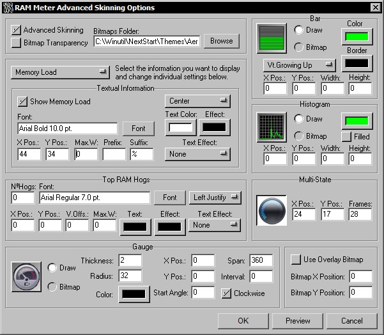Open the Vt.Growing Up bar direction dropdown
Screen dimensions: 384x335
pos(300,65)
